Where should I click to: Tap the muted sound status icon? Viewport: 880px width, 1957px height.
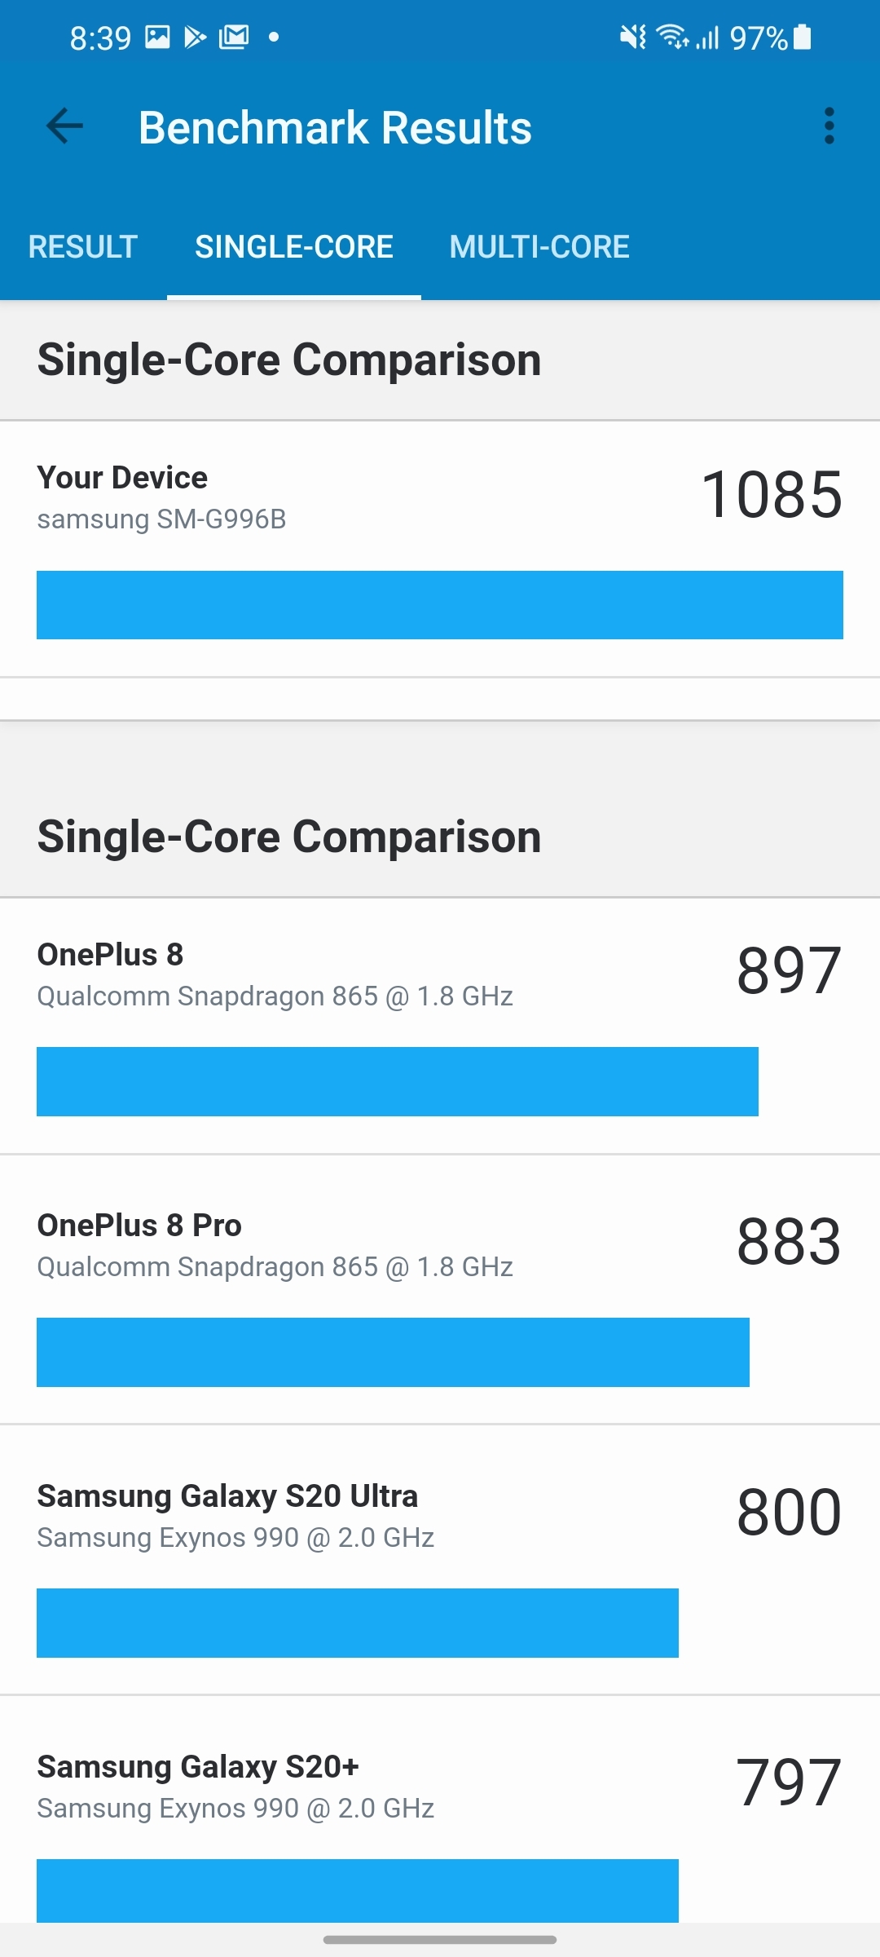tap(632, 37)
